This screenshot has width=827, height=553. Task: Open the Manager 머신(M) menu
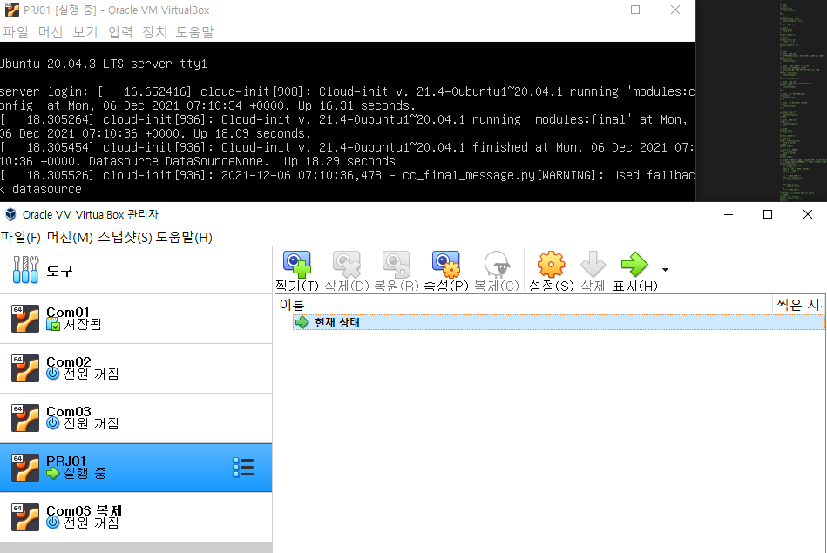click(70, 237)
